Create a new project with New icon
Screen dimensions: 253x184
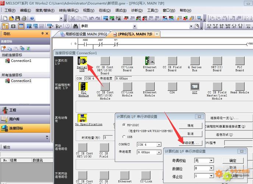(5, 18)
